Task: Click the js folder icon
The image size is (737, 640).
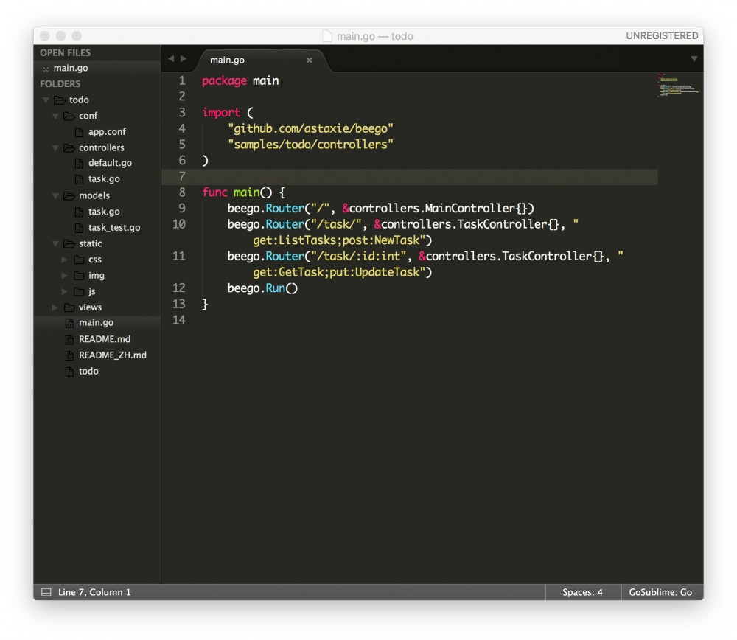Action: pyautogui.click(x=79, y=291)
